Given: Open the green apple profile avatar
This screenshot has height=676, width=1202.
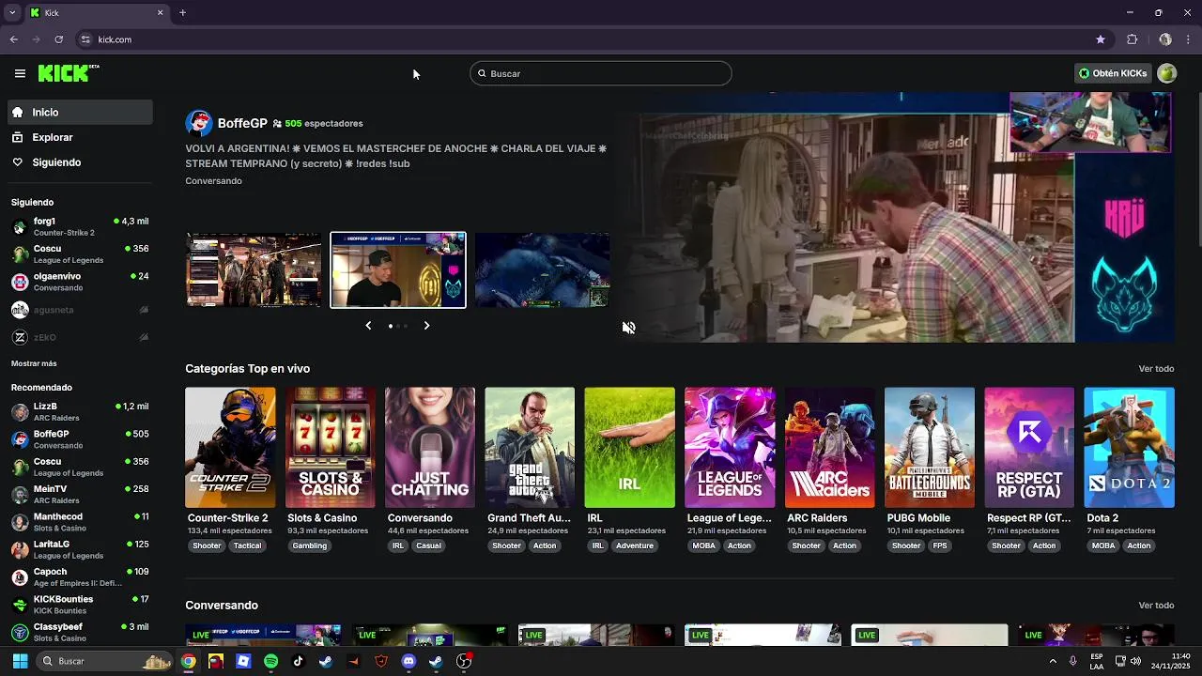Looking at the screenshot, I should pyautogui.click(x=1166, y=73).
